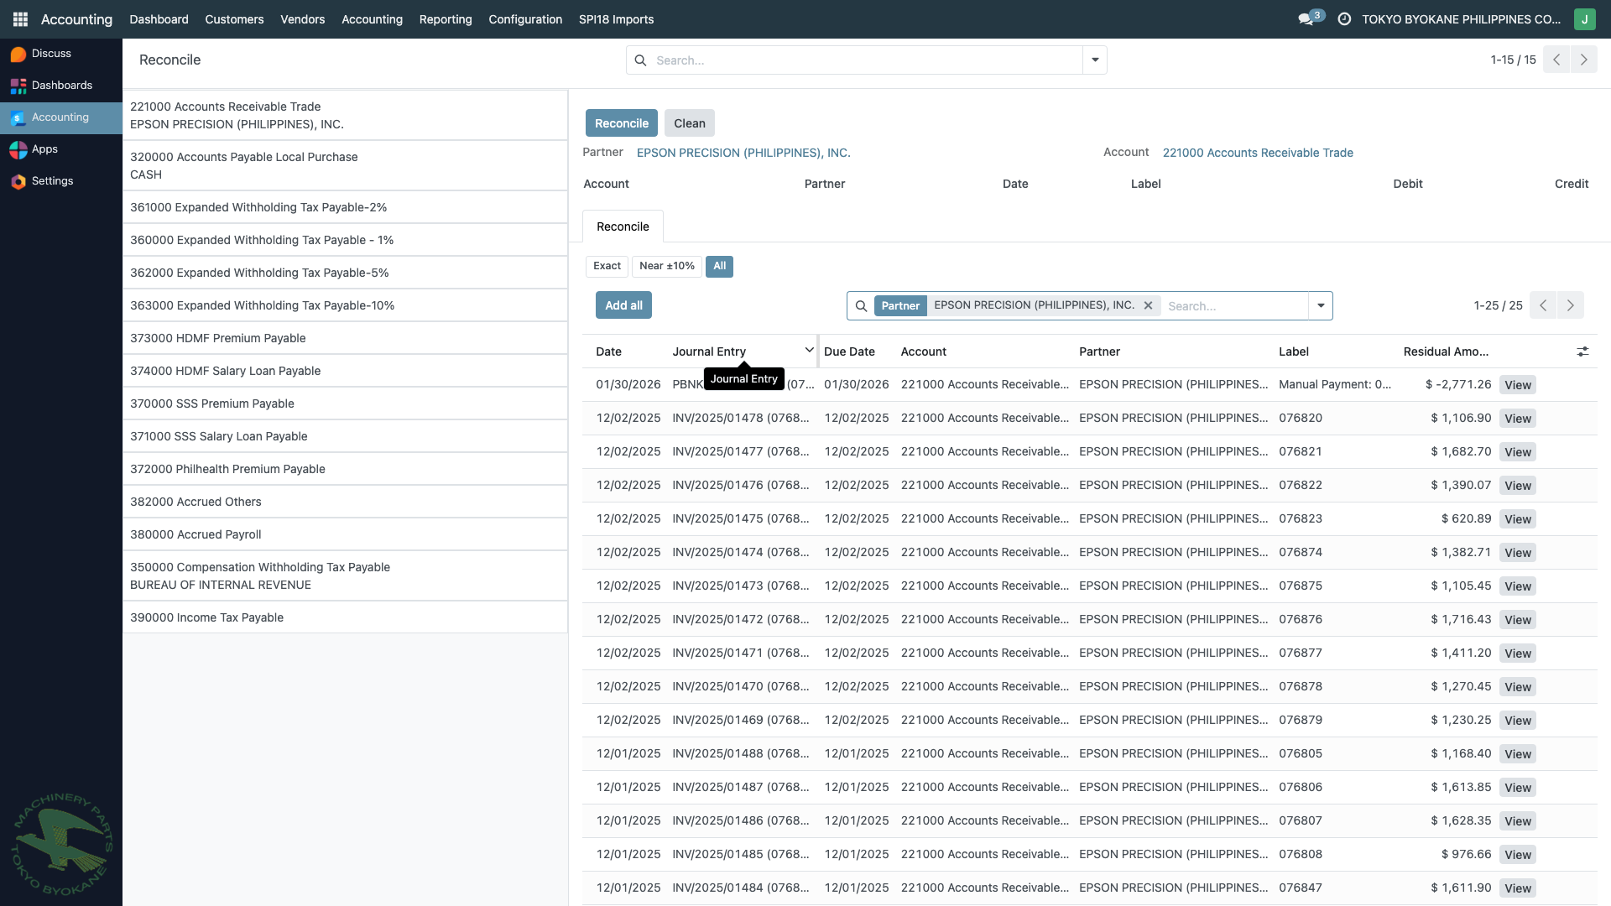This screenshot has width=1611, height=906.
Task: Select the Exact matching filter
Action: (606, 266)
